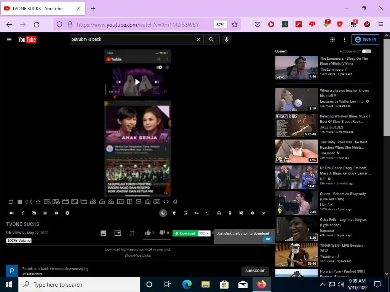
Task: Toggle dark mode moon button
Action: pyautogui.click(x=163, y=213)
